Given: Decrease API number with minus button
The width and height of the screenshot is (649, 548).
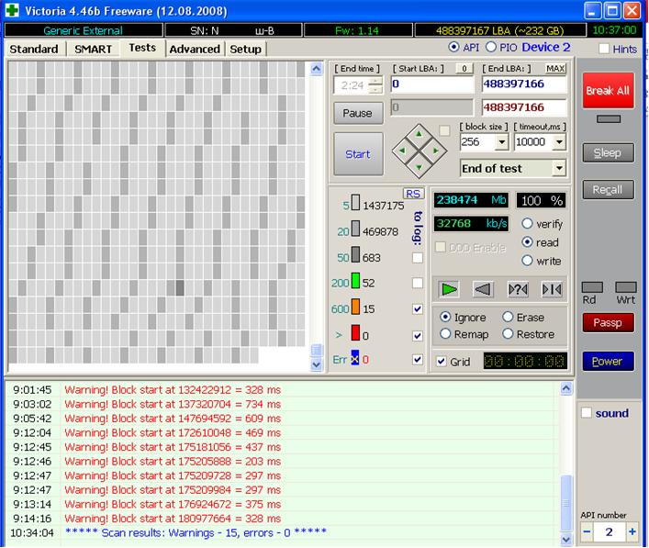Looking at the screenshot, I should click(587, 531).
